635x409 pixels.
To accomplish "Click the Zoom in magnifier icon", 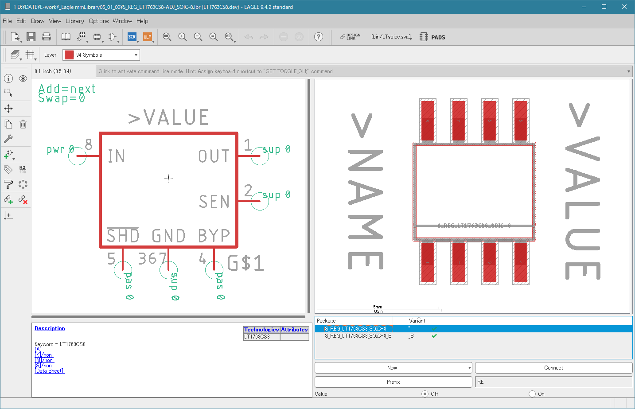I will tap(183, 37).
